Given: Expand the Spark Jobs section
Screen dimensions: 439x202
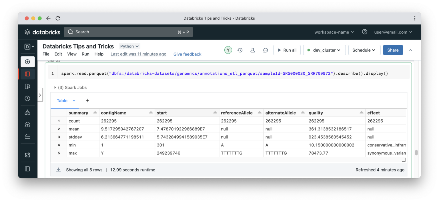Looking at the screenshot, I should pos(55,87).
